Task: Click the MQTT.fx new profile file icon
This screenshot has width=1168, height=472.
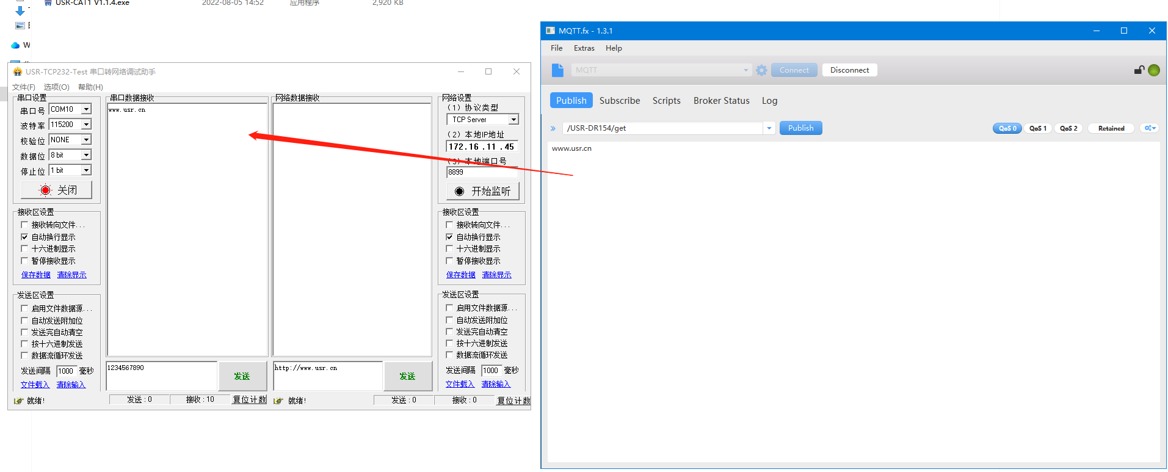Action: pos(557,70)
